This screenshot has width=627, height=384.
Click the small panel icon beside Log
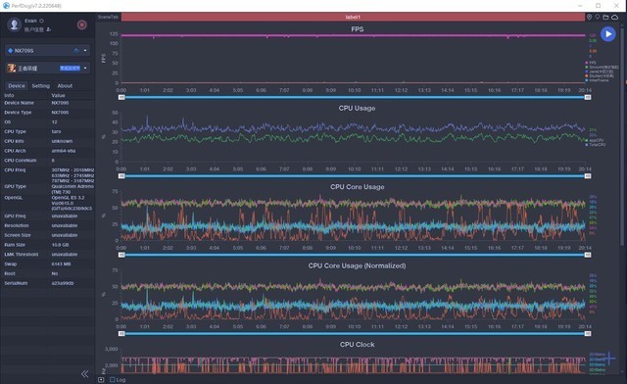101,380
